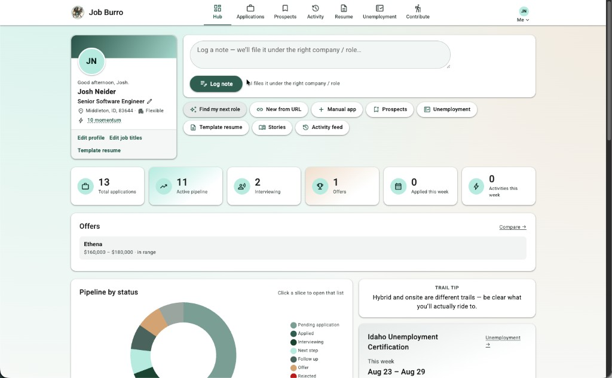612x378 pixels.
Task: Open the Unemployment nav tab
Action: click(x=380, y=12)
